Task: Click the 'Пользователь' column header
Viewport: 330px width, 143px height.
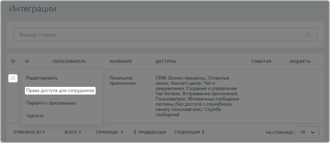Action: 69,61
